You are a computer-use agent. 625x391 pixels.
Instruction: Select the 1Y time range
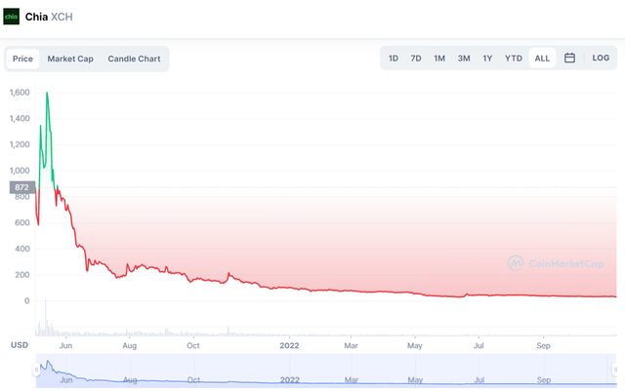(487, 59)
